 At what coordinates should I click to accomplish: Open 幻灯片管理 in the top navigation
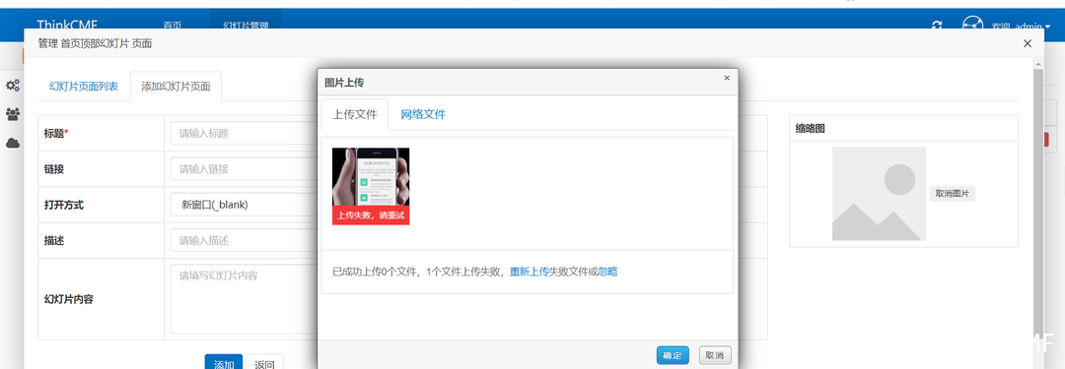[x=246, y=26]
